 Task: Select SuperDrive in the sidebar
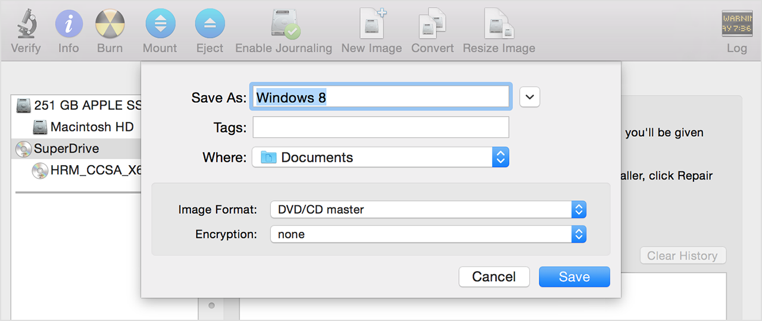click(76, 149)
